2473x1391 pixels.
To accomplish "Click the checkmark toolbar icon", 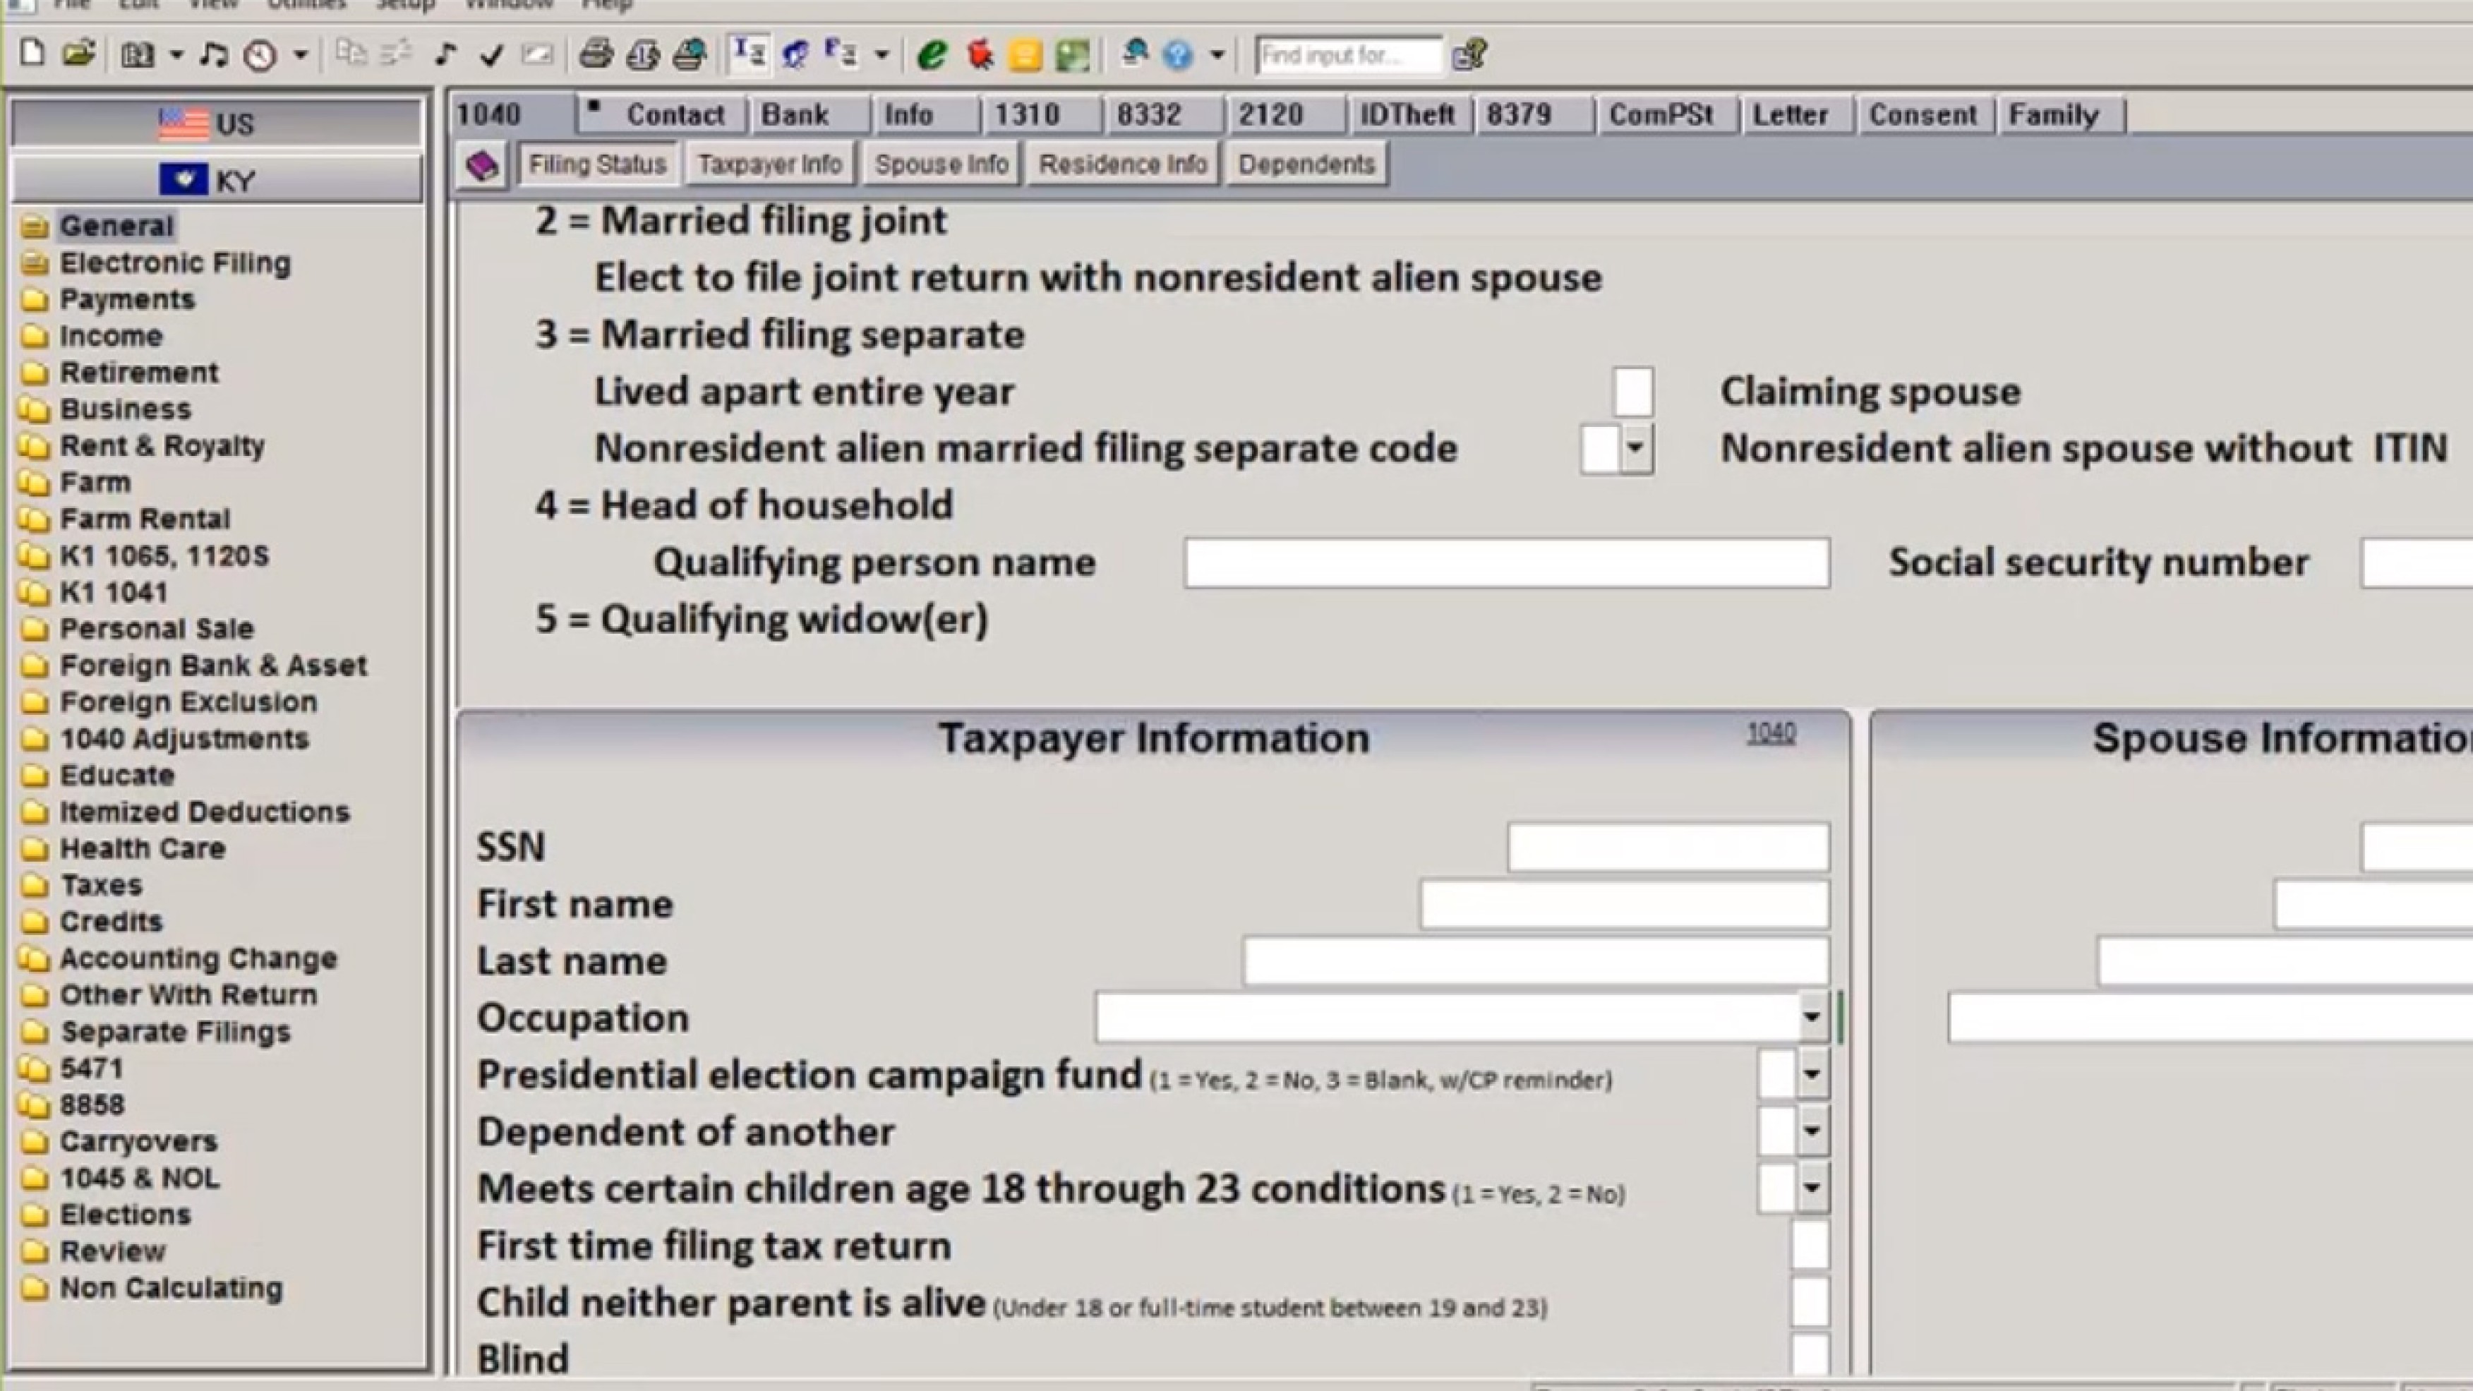I will (491, 56).
